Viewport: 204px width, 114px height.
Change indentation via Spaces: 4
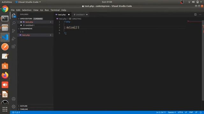click(x=172, y=112)
